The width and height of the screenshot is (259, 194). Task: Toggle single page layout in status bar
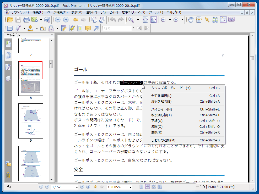pos(141,187)
